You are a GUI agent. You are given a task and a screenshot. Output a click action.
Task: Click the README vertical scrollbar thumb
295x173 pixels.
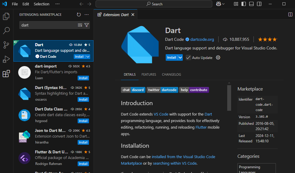pyautogui.click(x=229, y=98)
